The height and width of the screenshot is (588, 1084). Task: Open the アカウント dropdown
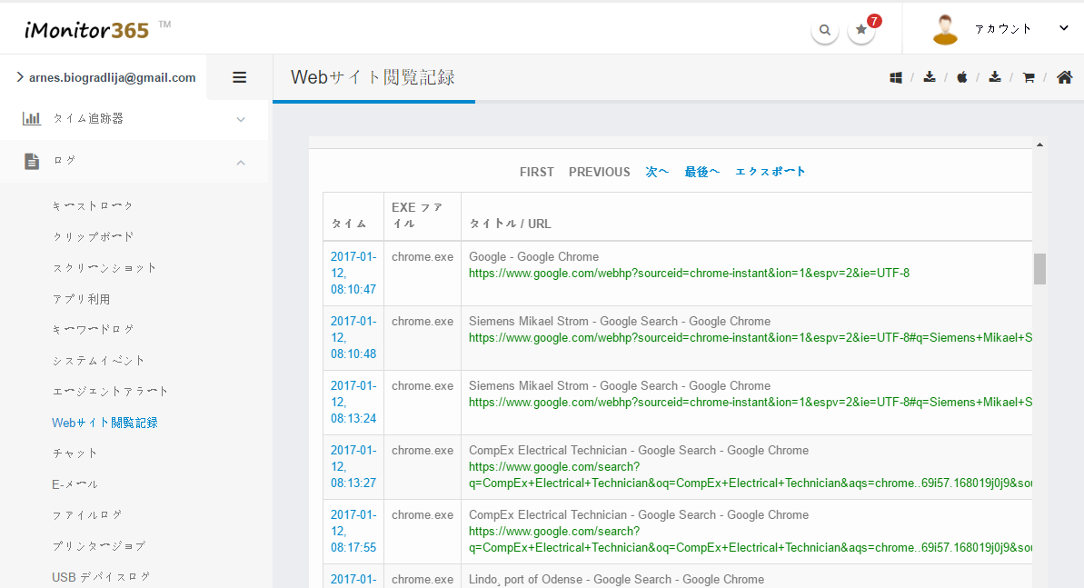[1002, 29]
